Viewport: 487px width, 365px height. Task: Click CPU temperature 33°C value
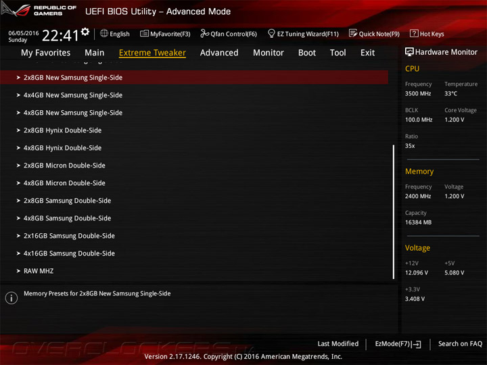point(450,93)
